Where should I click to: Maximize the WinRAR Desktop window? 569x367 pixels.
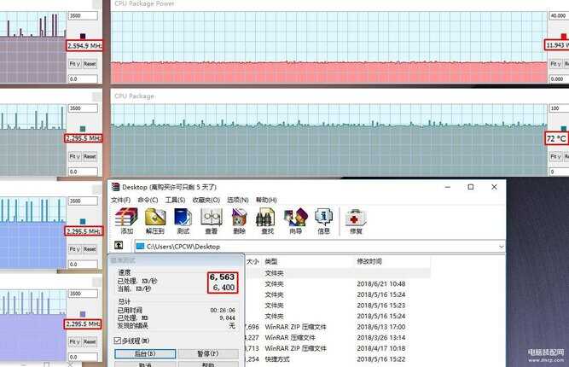[471, 187]
